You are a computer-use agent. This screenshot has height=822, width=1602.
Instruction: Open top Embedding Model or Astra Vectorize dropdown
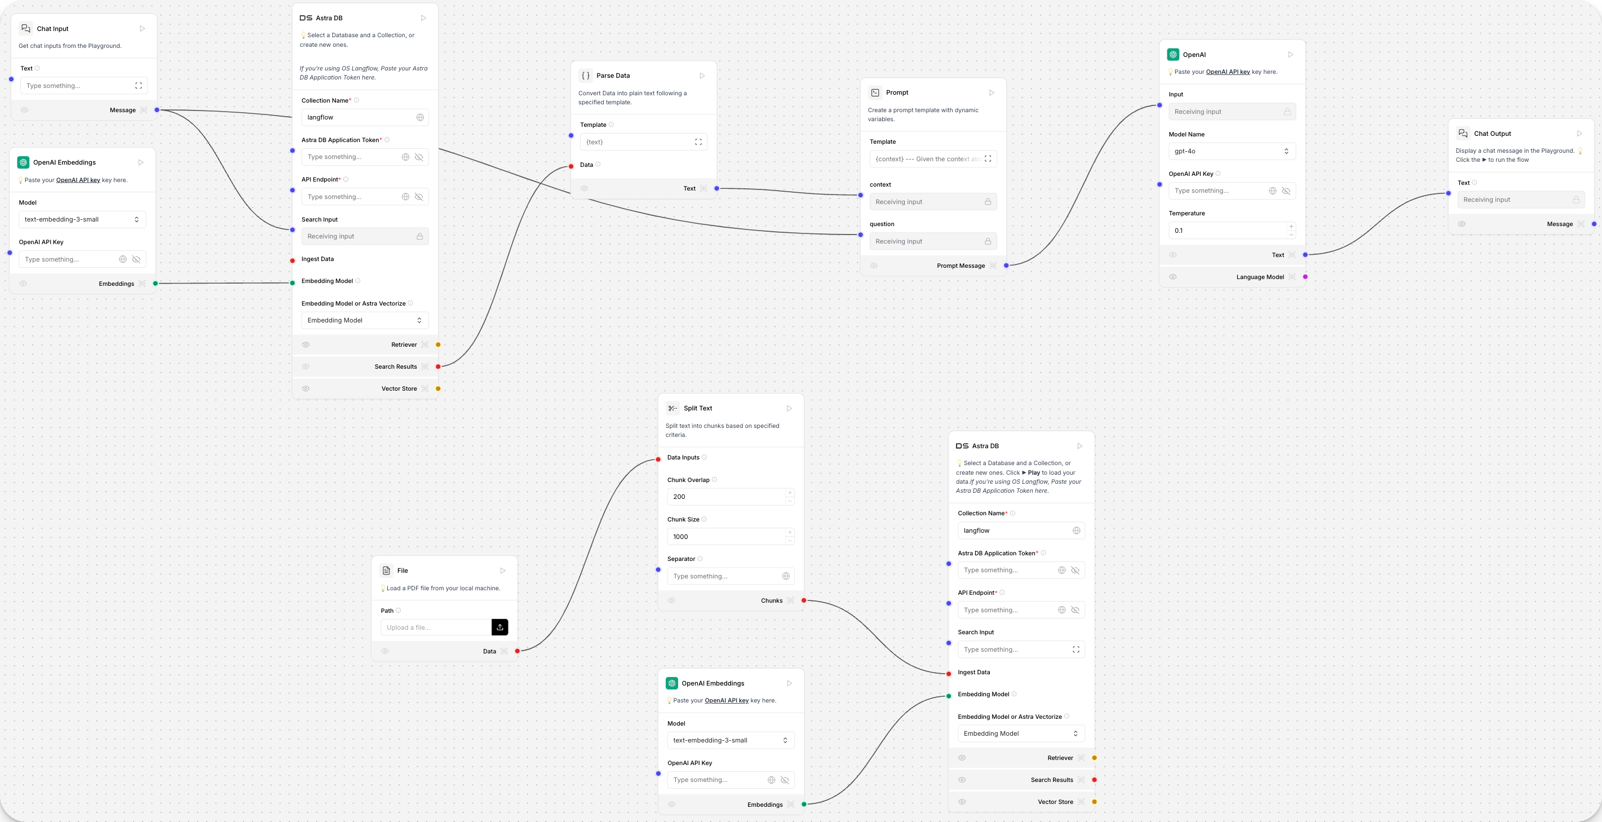point(365,321)
